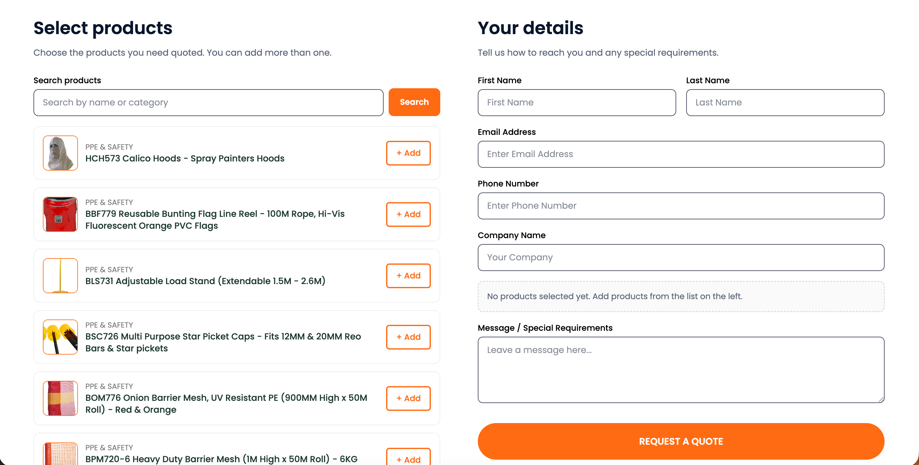Click the Adjustable Load Stand thumbnail image
The image size is (919, 465).
(x=60, y=276)
